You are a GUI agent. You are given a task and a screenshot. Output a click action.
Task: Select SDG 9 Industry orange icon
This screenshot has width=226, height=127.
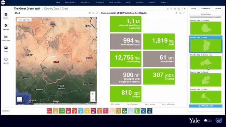100,111
